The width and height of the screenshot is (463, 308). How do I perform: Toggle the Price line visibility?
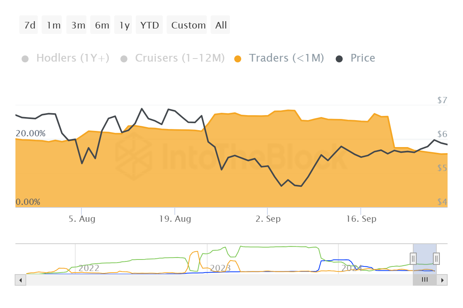362,58
